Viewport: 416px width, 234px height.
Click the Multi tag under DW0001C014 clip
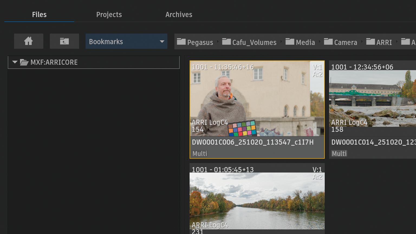tap(339, 154)
